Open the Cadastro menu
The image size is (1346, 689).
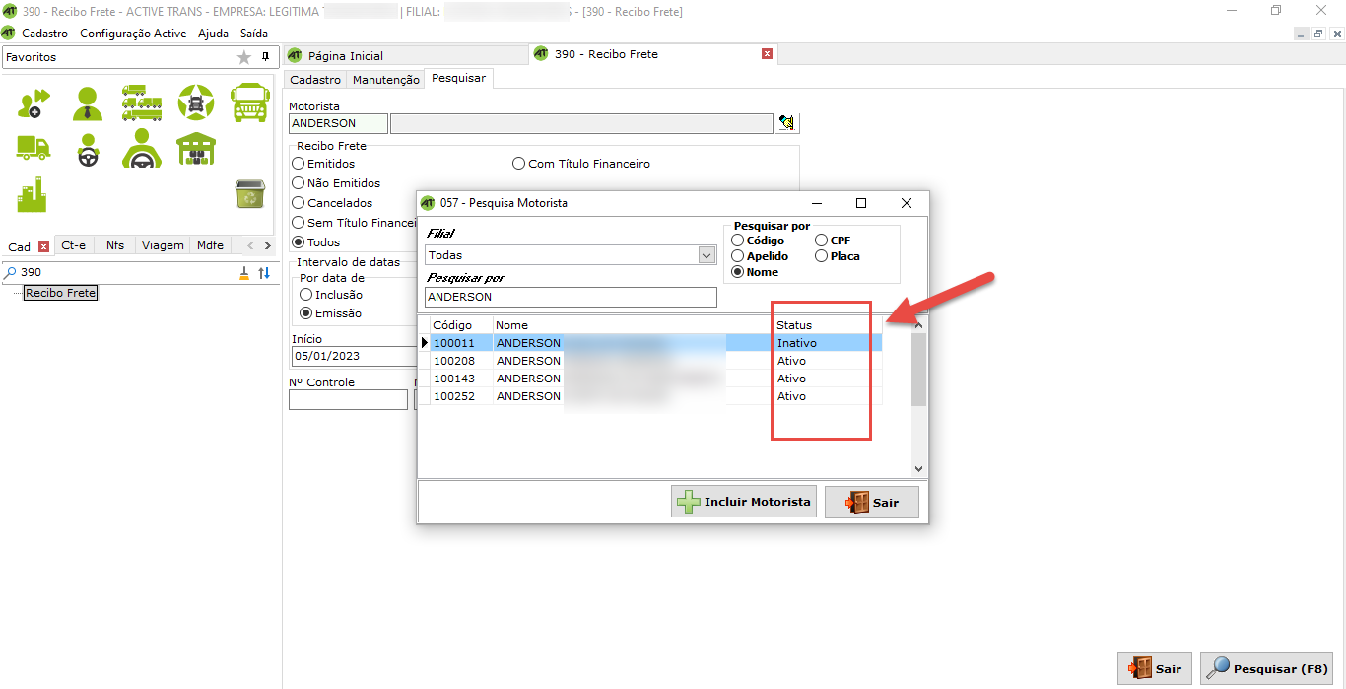pyautogui.click(x=45, y=34)
